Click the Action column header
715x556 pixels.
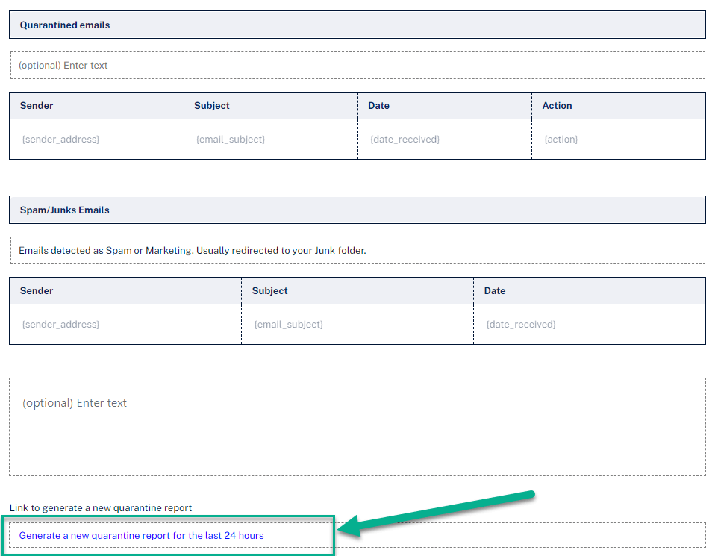coord(619,106)
